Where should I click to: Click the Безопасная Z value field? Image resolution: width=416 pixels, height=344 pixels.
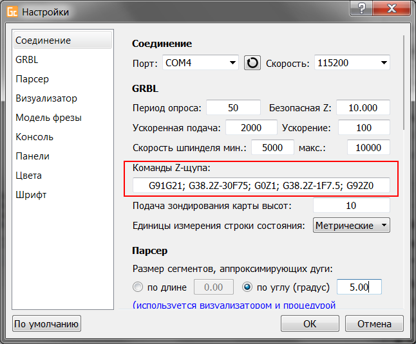[x=363, y=108]
